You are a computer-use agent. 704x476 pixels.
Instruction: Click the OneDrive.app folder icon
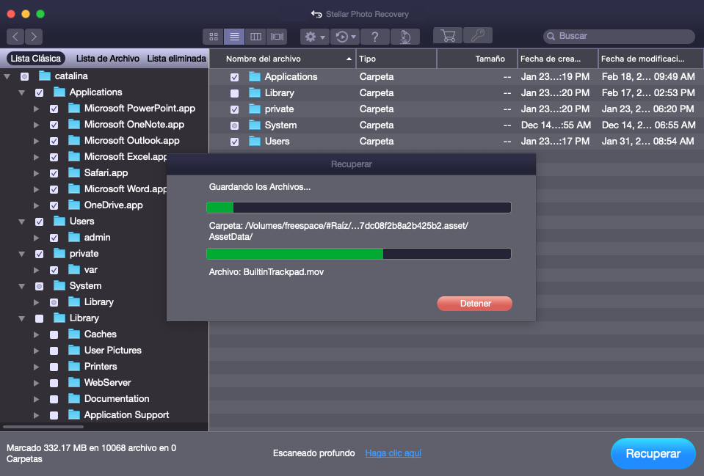[x=74, y=205]
